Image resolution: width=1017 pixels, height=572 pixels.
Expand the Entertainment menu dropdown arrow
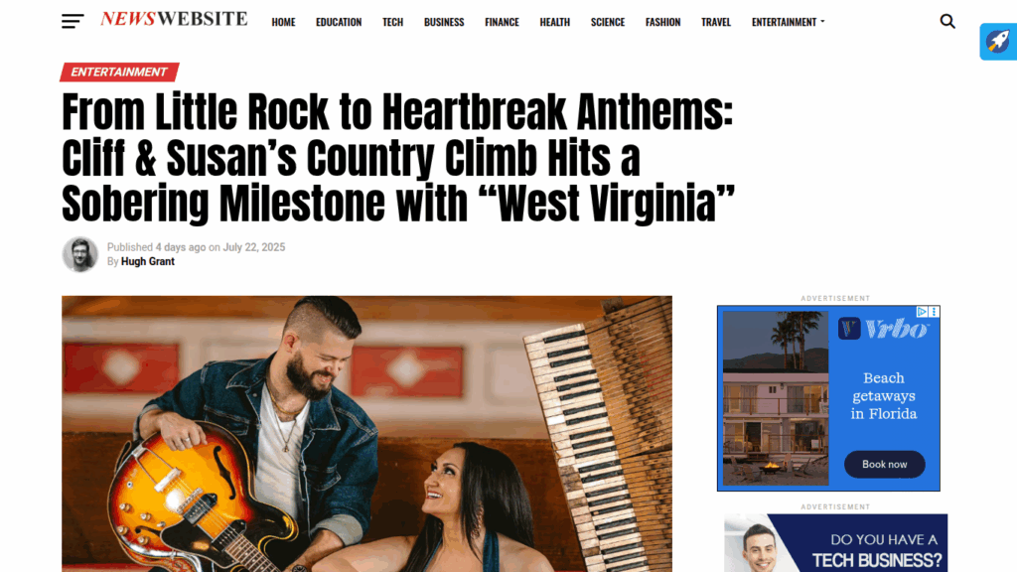[822, 22]
